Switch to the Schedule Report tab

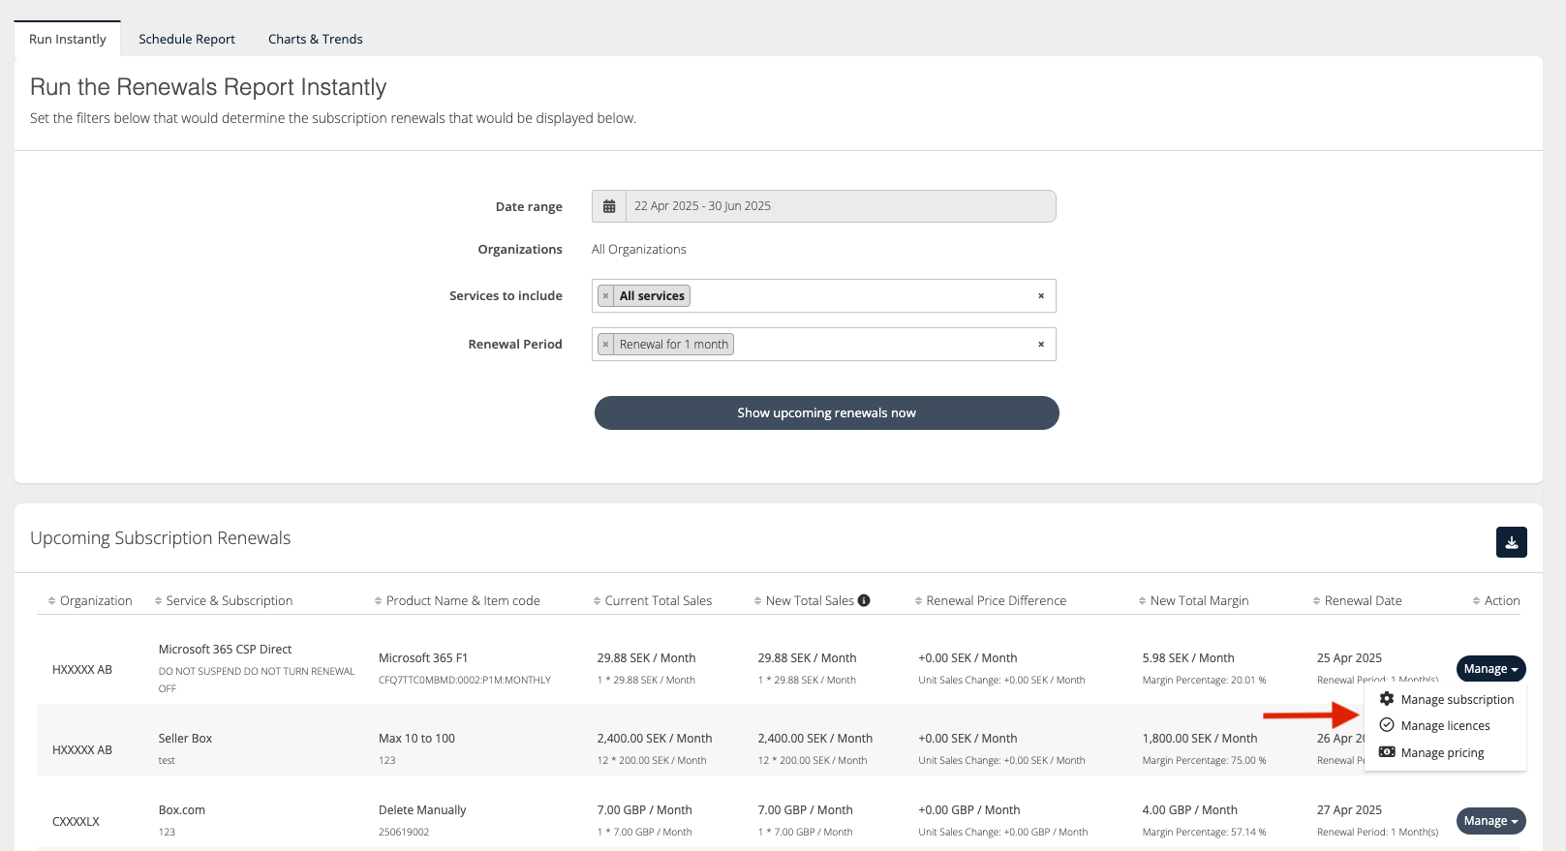pos(187,40)
